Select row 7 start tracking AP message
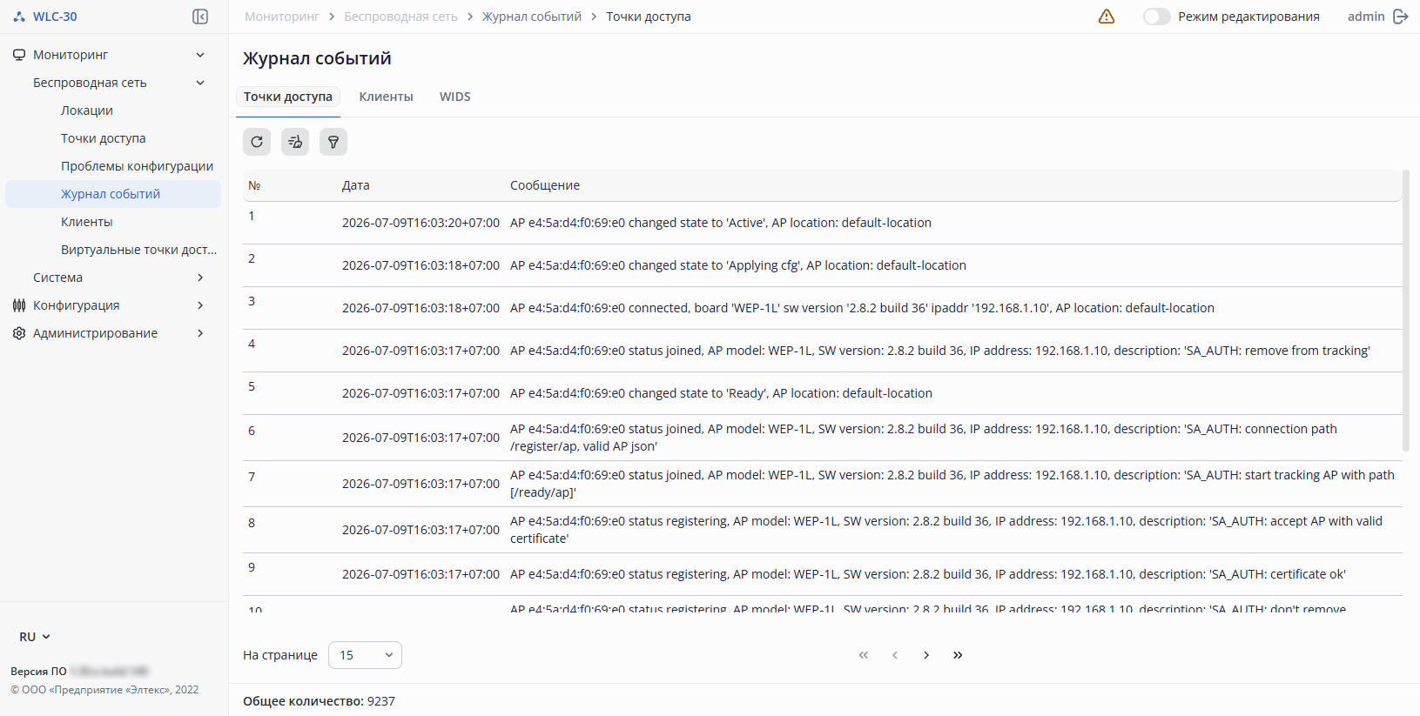1420x716 pixels. click(952, 484)
